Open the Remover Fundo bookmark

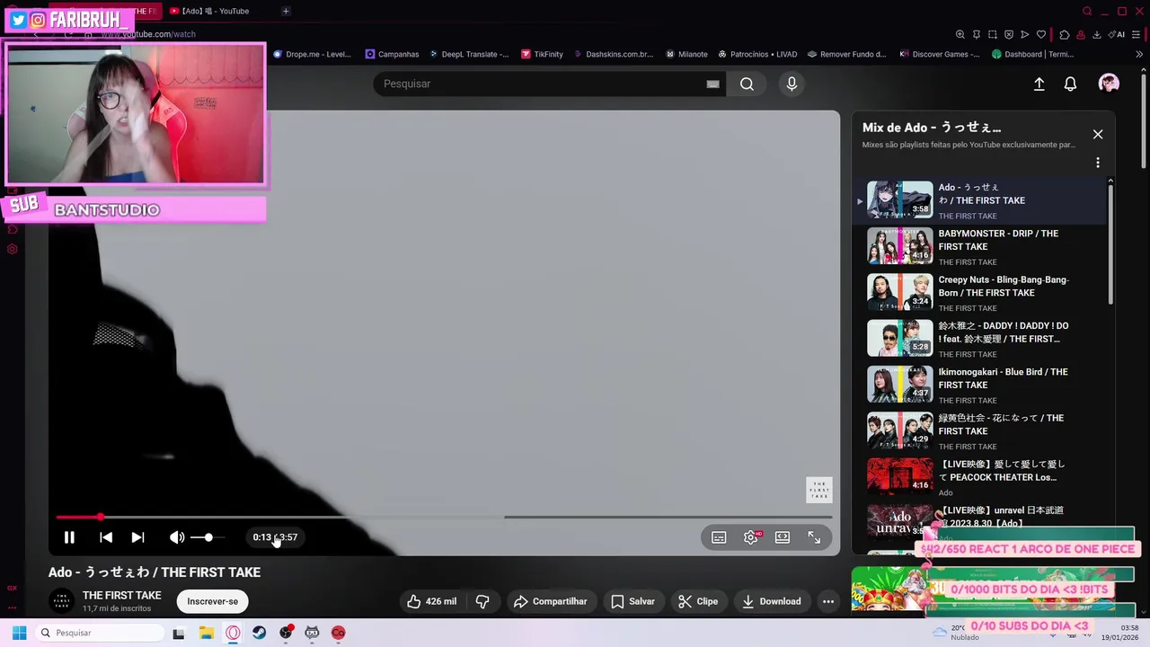pos(846,54)
